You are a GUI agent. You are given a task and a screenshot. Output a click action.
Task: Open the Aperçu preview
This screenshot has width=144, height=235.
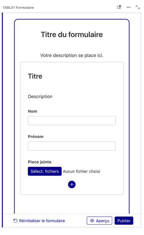100,220
